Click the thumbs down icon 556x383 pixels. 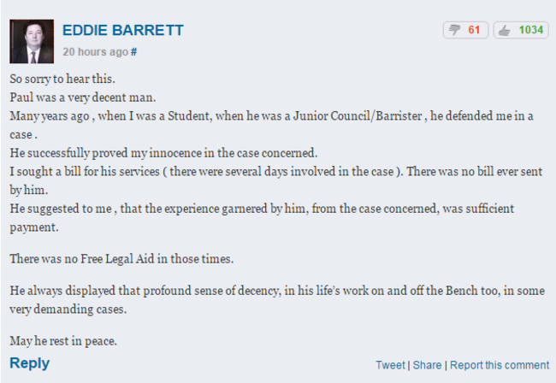click(454, 30)
